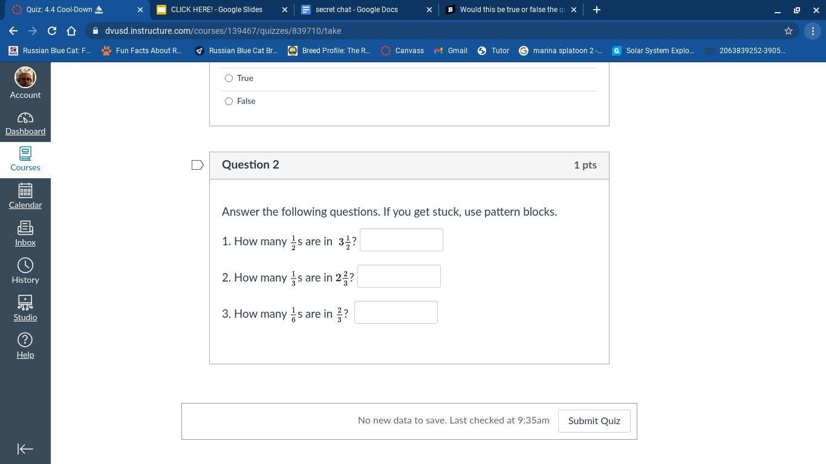Go back to the previous page
Image resolution: width=826 pixels, height=464 pixels.
[13, 31]
